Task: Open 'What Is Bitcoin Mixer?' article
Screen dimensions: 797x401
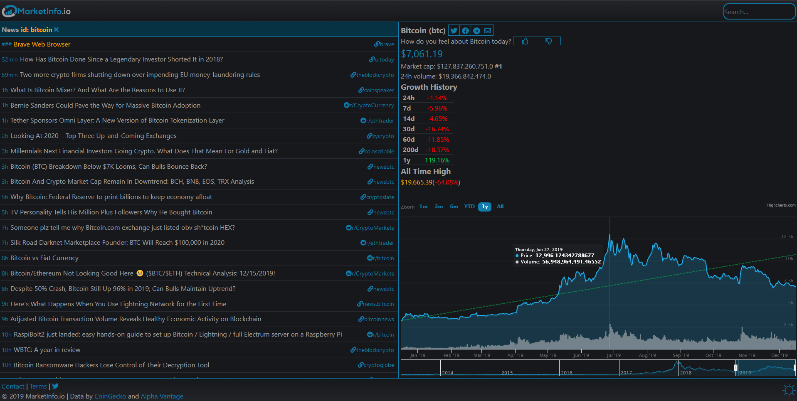Action: tap(98, 90)
